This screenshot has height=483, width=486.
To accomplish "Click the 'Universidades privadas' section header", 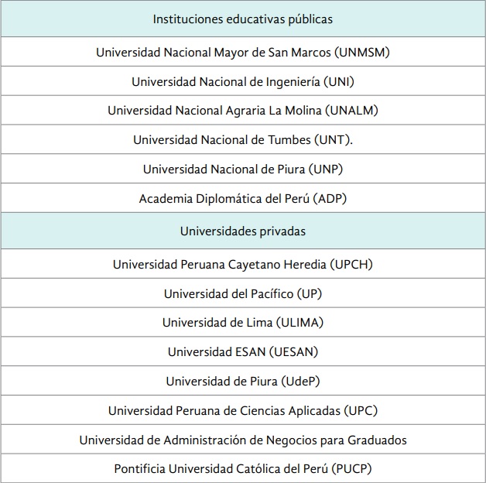I will pos(243,231).
